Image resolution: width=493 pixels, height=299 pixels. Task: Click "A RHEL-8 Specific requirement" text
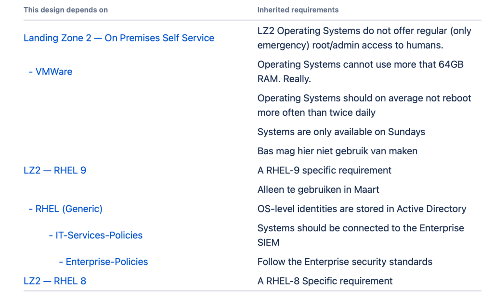325,281
